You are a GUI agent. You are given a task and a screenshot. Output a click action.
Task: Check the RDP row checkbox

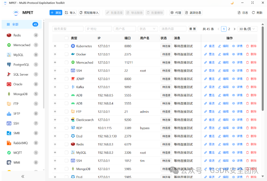[66, 128]
